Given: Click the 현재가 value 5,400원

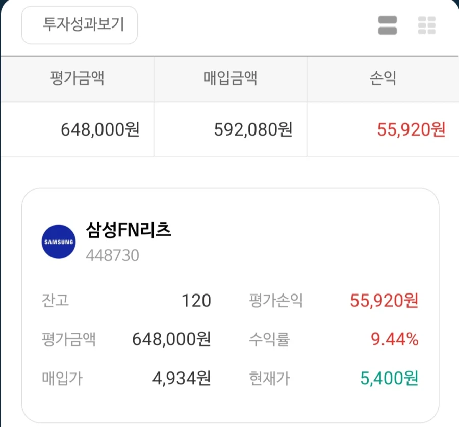Looking at the screenshot, I should tap(389, 377).
